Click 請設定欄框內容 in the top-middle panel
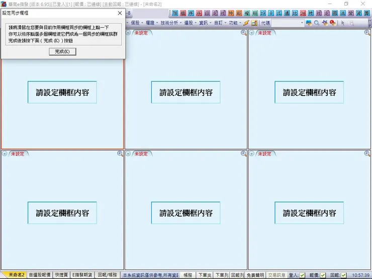 (x=186, y=92)
